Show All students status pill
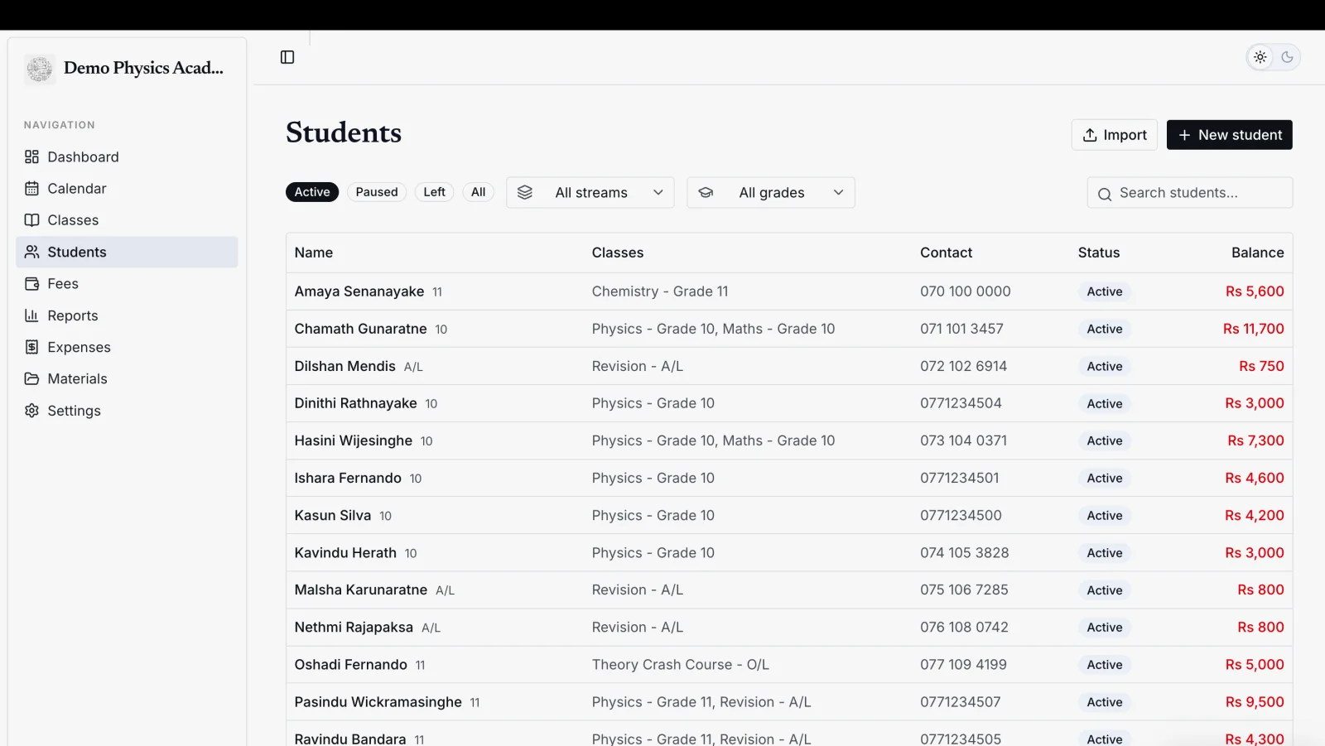 click(478, 192)
